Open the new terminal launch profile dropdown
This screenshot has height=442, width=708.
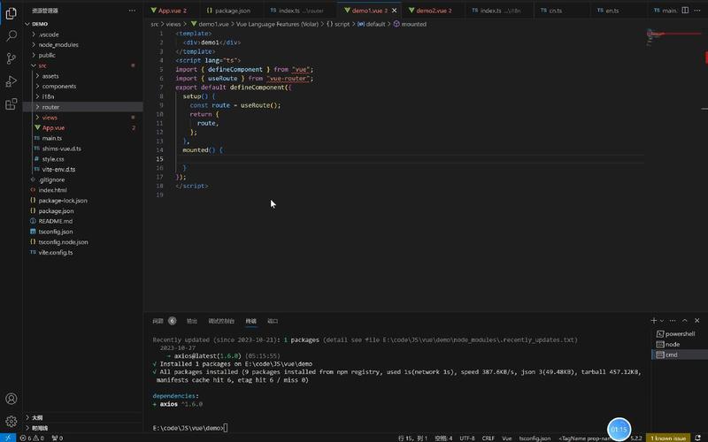point(662,320)
